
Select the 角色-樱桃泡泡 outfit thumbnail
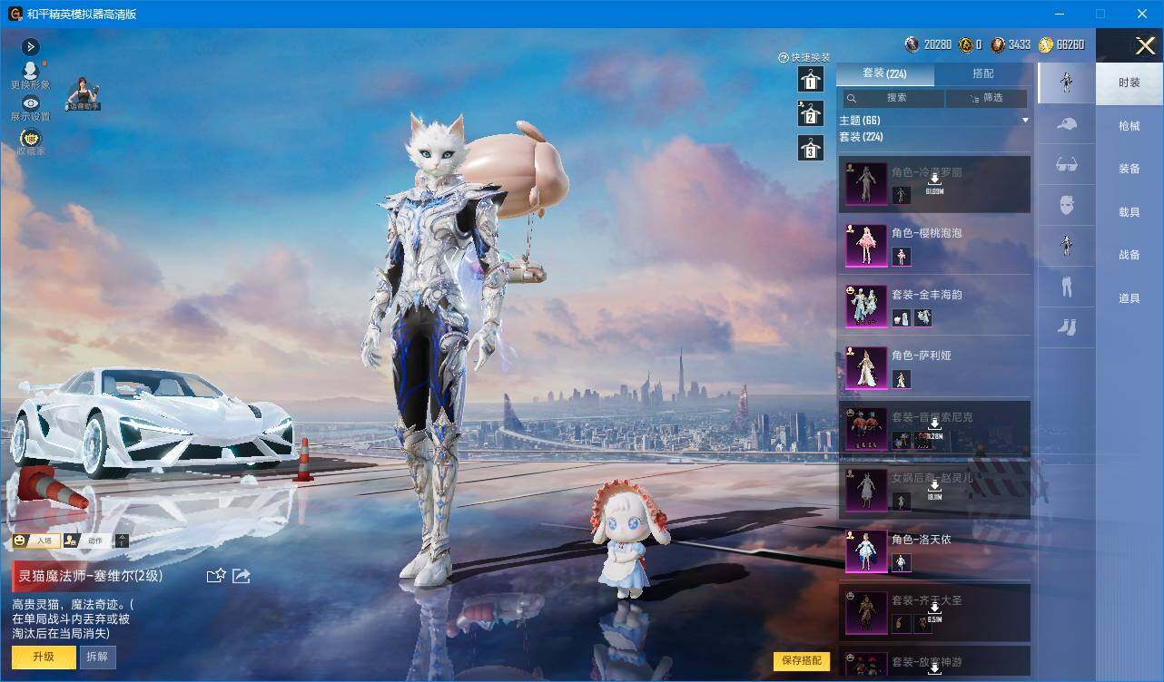coord(866,245)
